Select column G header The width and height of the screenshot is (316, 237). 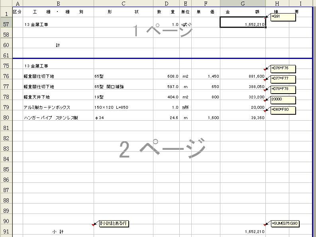click(243, 4)
